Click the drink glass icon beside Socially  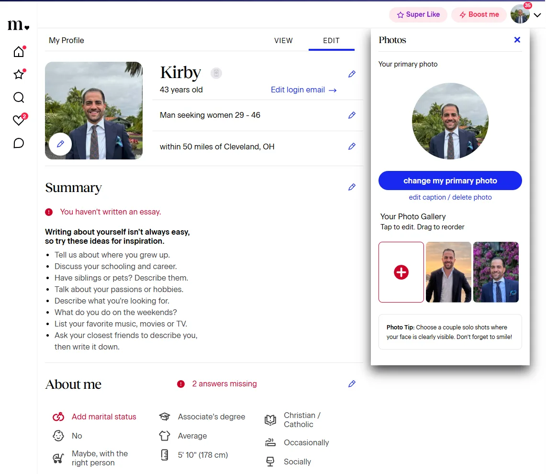coord(270,462)
